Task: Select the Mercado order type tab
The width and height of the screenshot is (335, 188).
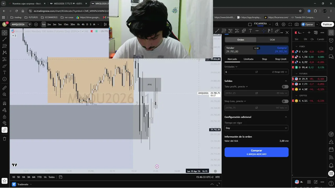Action: 232,59
